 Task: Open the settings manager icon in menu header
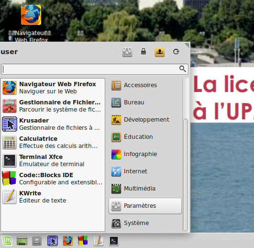[127, 52]
